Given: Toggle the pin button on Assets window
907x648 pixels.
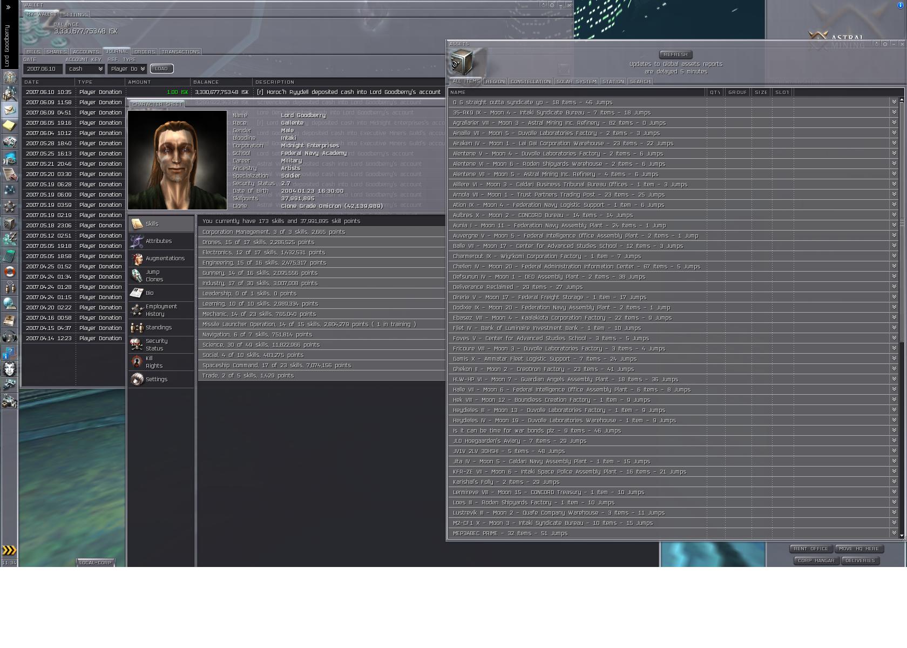Looking at the screenshot, I should (x=885, y=44).
